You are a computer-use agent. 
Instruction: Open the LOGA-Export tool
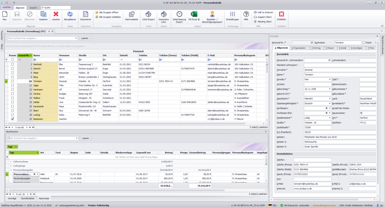click(148, 15)
